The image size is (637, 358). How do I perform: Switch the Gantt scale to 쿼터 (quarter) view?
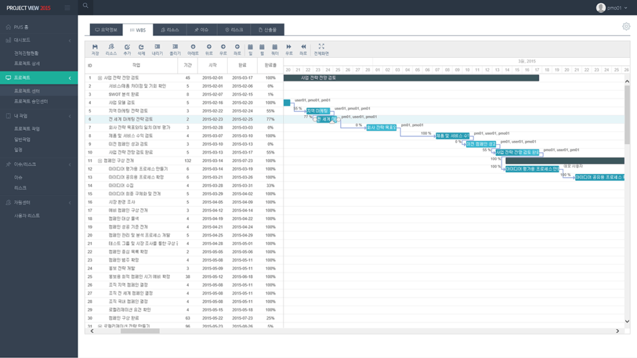(x=274, y=49)
